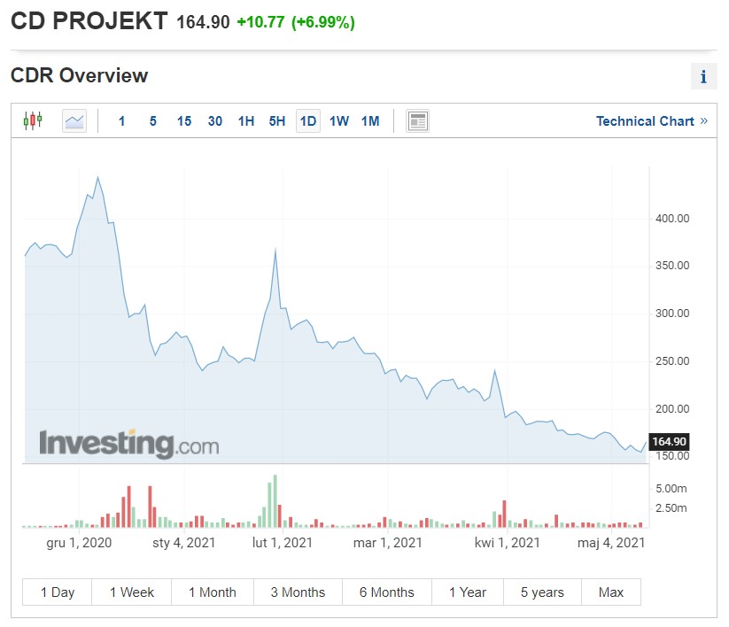Show the 6 Months range

(x=387, y=592)
